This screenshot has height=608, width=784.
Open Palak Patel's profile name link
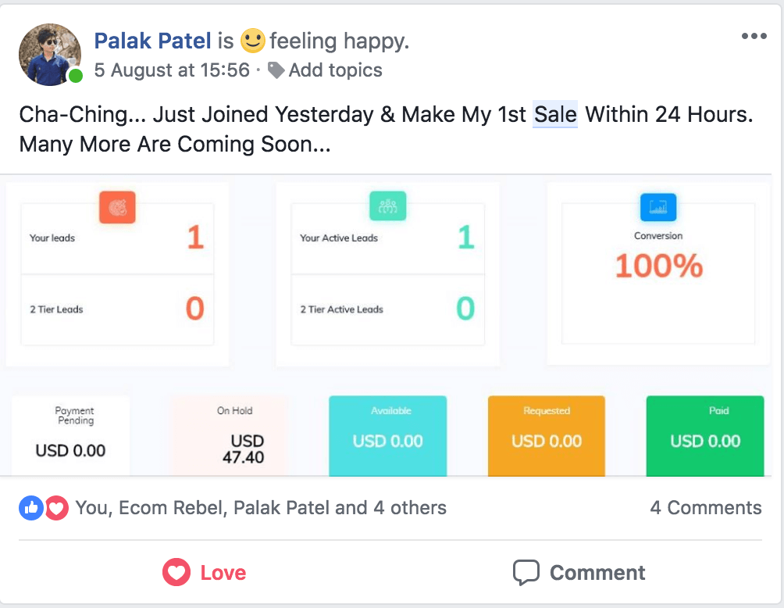(153, 40)
